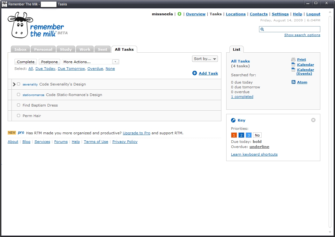Close the Key panel with the X icon
The width and height of the screenshot is (335, 237).
coord(313,120)
